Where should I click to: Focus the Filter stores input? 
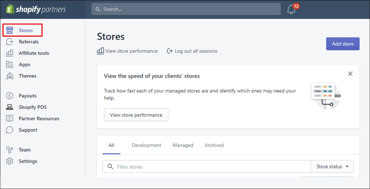coord(207,166)
